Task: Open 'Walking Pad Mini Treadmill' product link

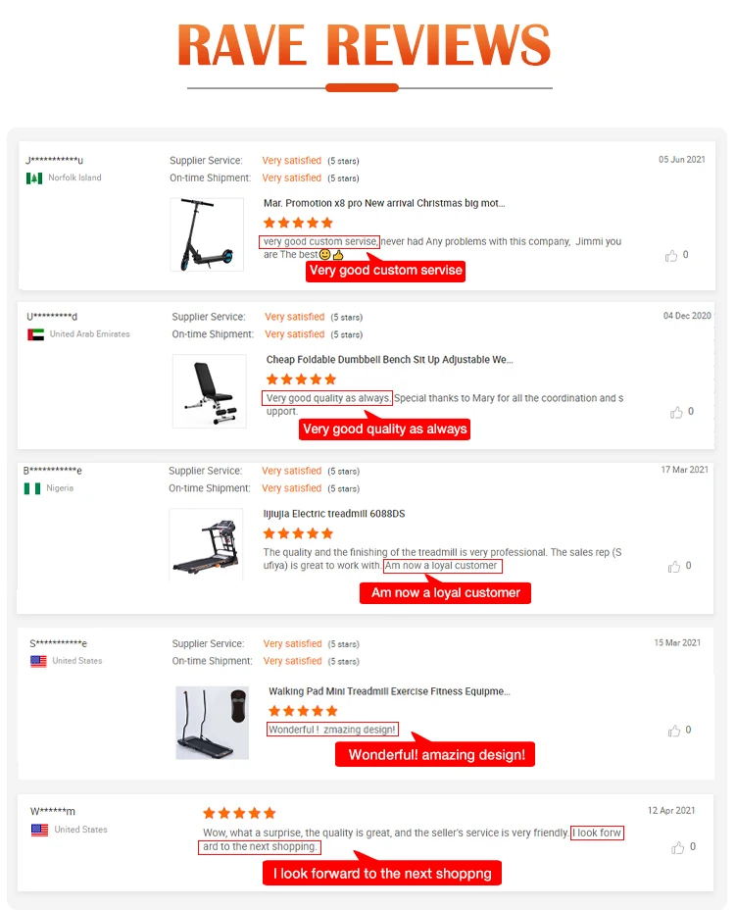Action: point(389,691)
